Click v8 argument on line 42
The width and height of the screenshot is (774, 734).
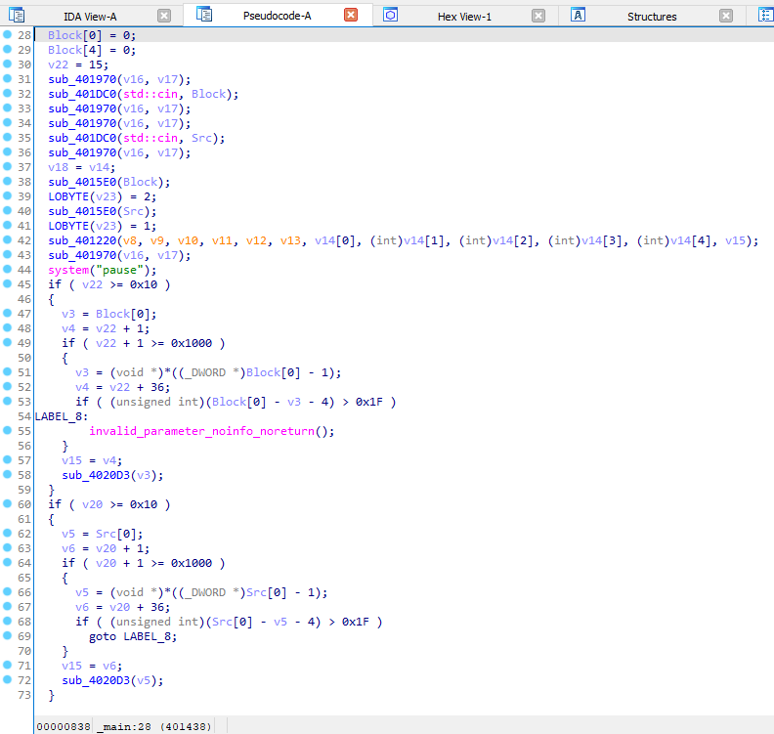[x=130, y=240]
